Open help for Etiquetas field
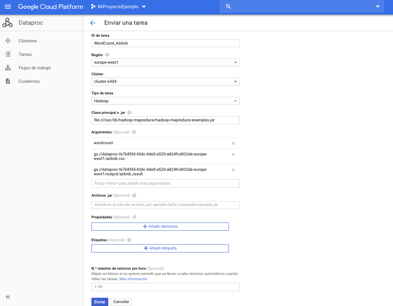The image size is (393, 306). 129,240
